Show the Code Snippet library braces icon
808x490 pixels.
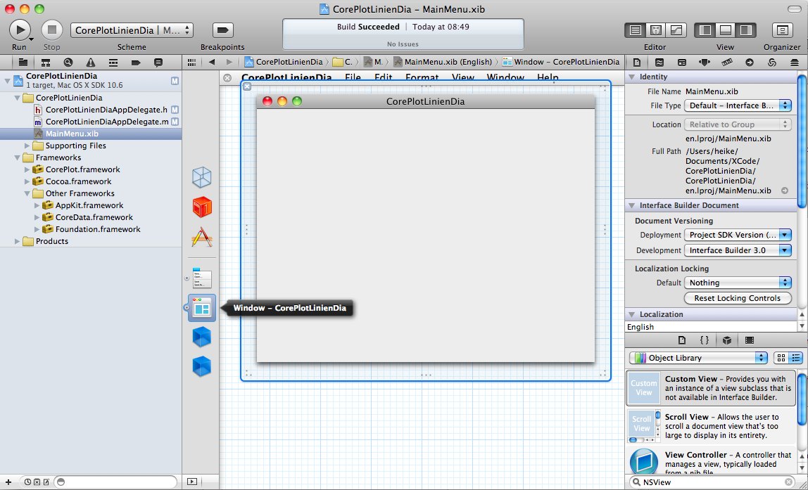(x=704, y=340)
